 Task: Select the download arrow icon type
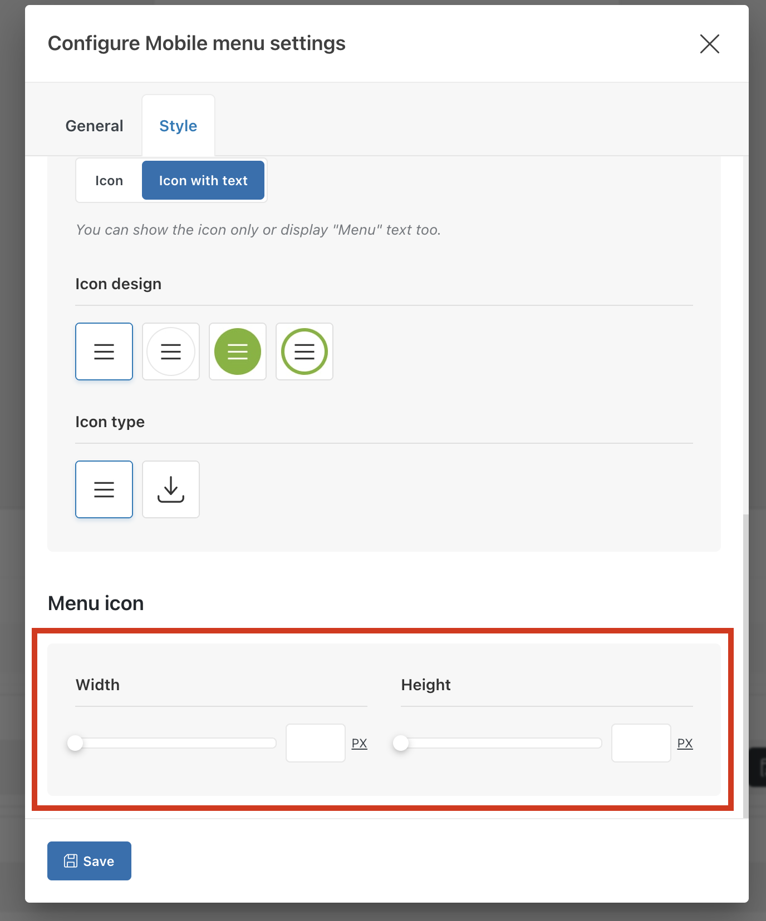tap(171, 489)
